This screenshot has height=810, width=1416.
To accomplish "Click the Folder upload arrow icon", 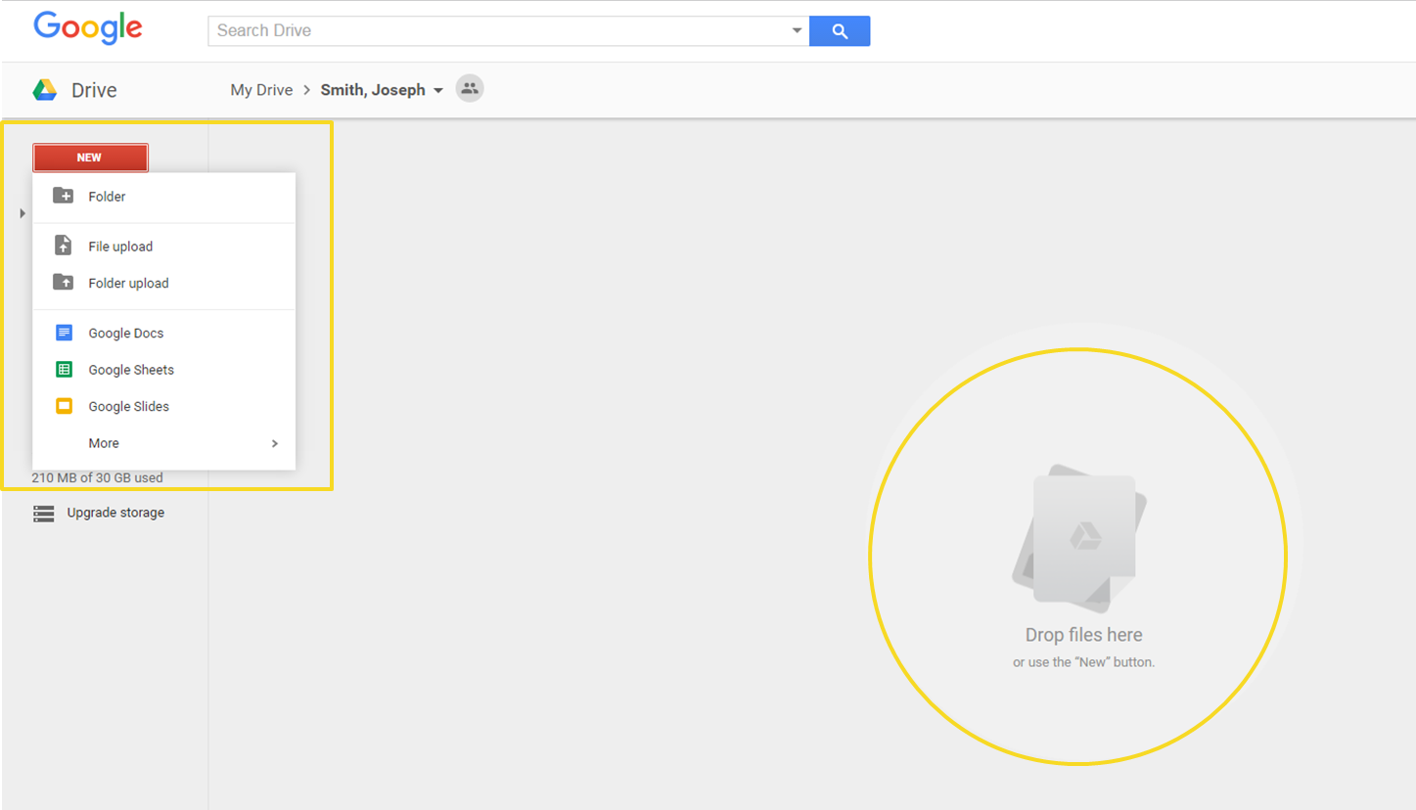I will pos(64,283).
